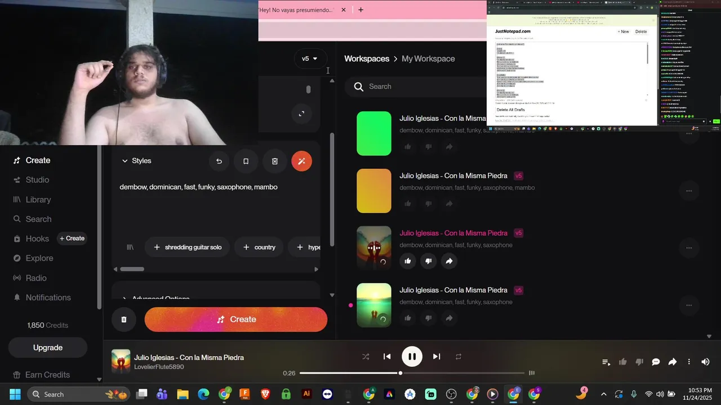Add the 'country' style tag
The height and width of the screenshot is (405, 721).
point(259,247)
